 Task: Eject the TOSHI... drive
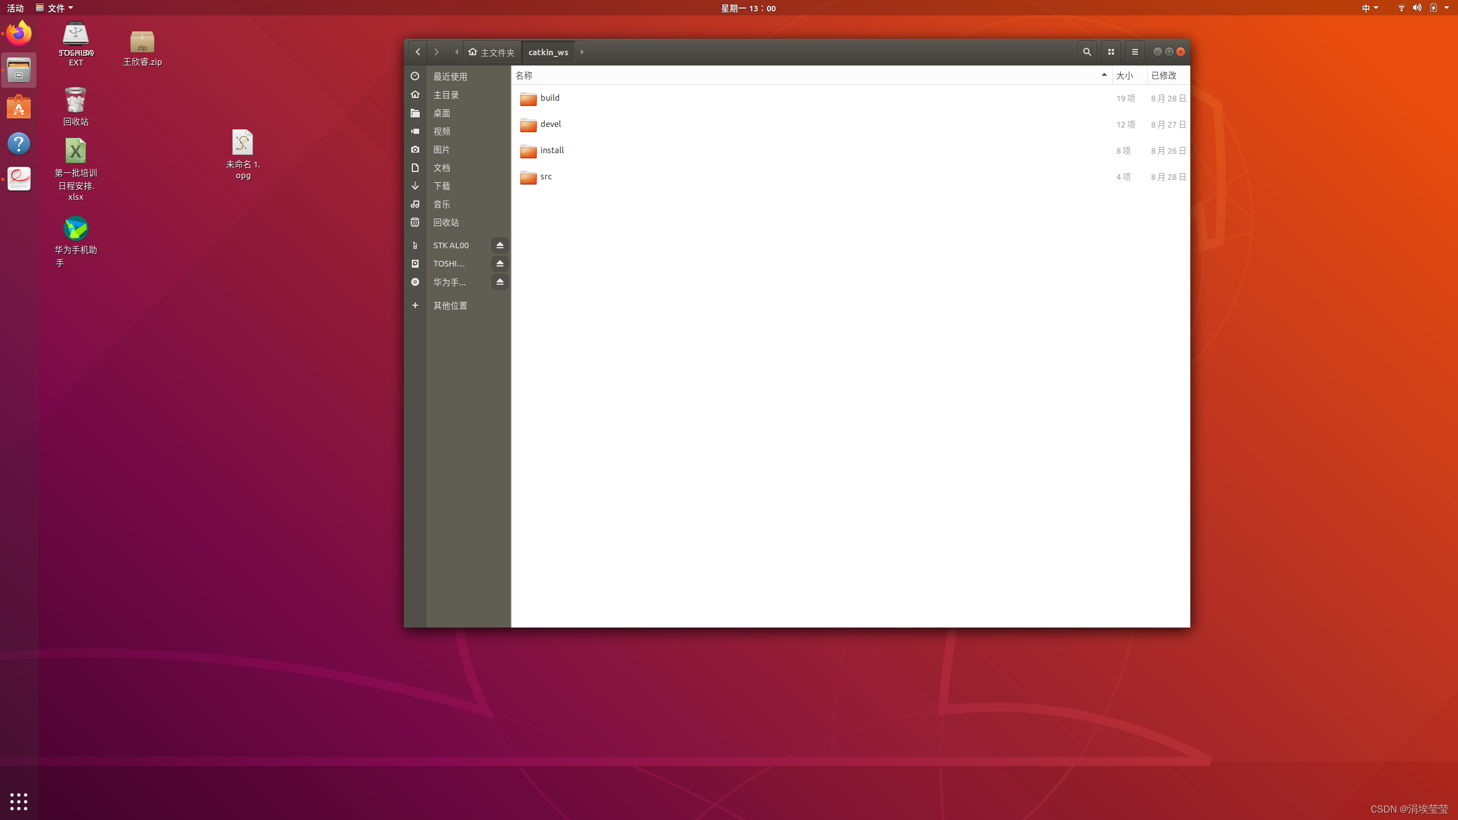(x=499, y=264)
